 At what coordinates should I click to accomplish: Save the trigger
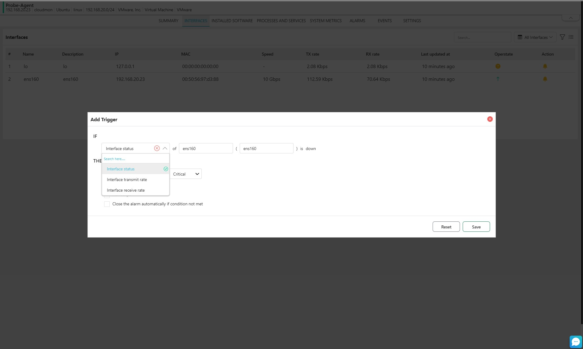tap(476, 227)
